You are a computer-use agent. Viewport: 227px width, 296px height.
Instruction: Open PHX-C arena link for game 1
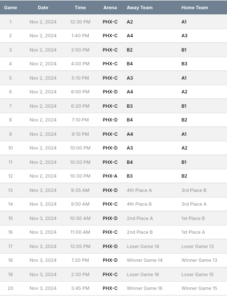[110, 22]
